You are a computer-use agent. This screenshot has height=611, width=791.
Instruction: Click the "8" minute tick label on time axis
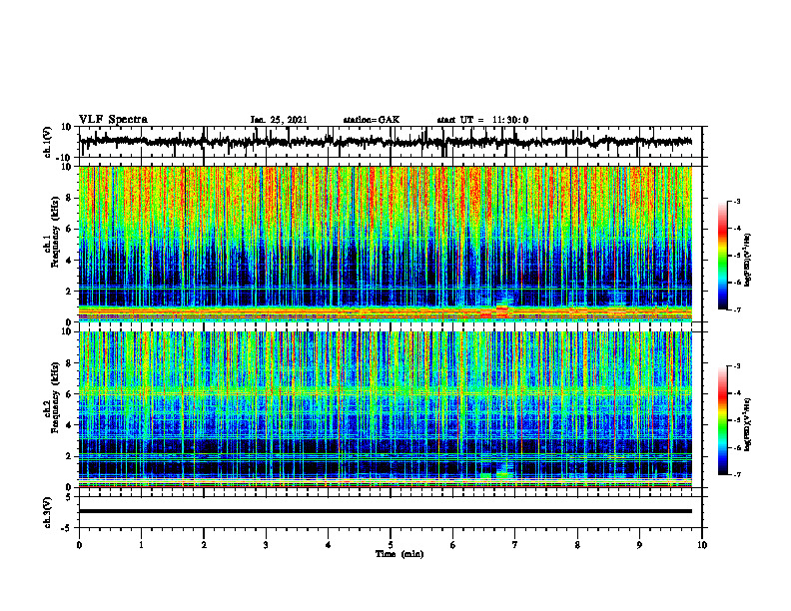577,545
